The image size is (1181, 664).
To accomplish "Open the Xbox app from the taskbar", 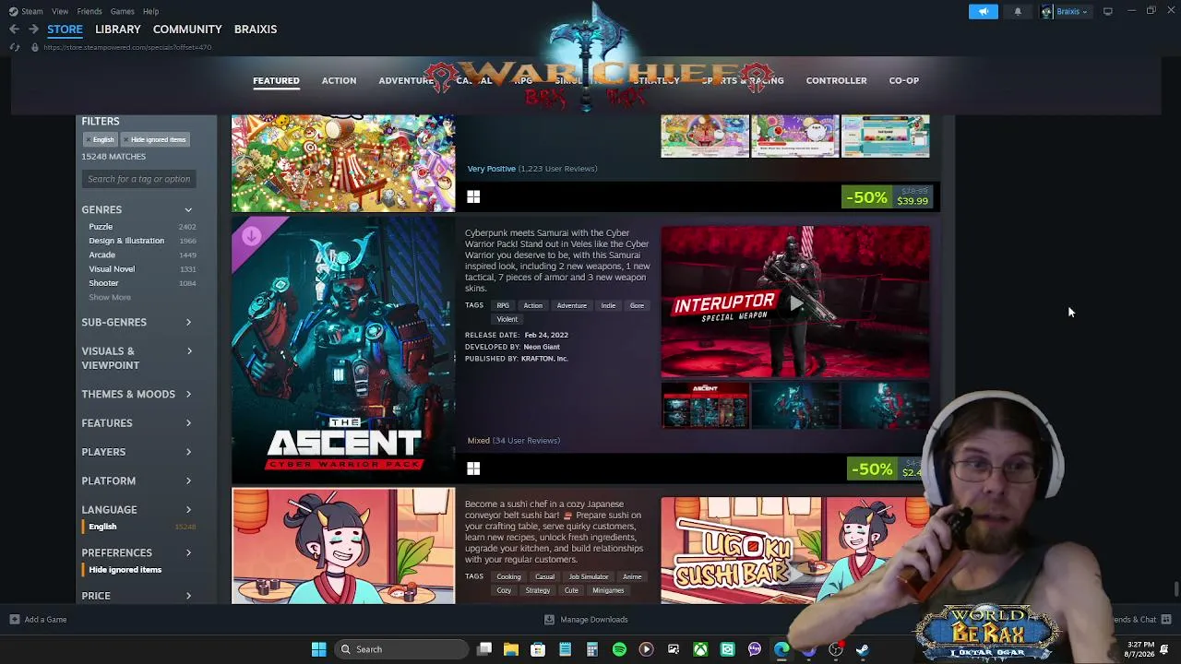I will click(x=700, y=649).
